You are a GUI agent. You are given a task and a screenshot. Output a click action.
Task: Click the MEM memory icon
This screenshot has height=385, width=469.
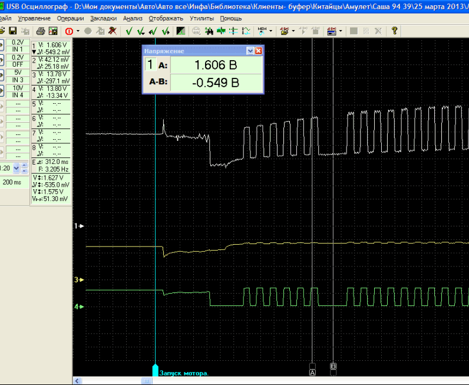pyautogui.click(x=263, y=31)
